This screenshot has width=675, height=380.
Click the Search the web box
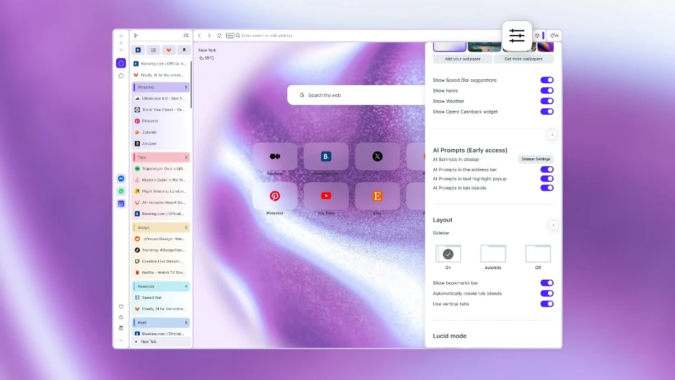357,95
